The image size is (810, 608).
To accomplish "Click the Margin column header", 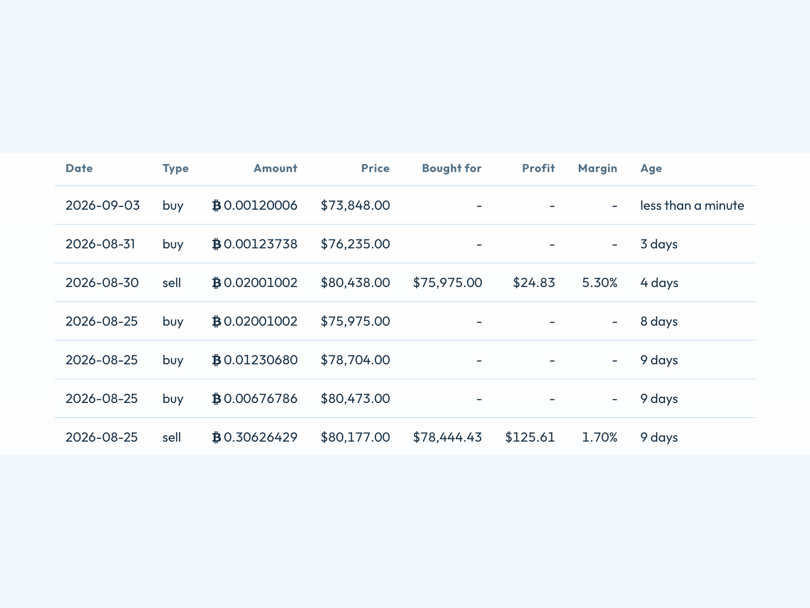I will click(x=598, y=169).
